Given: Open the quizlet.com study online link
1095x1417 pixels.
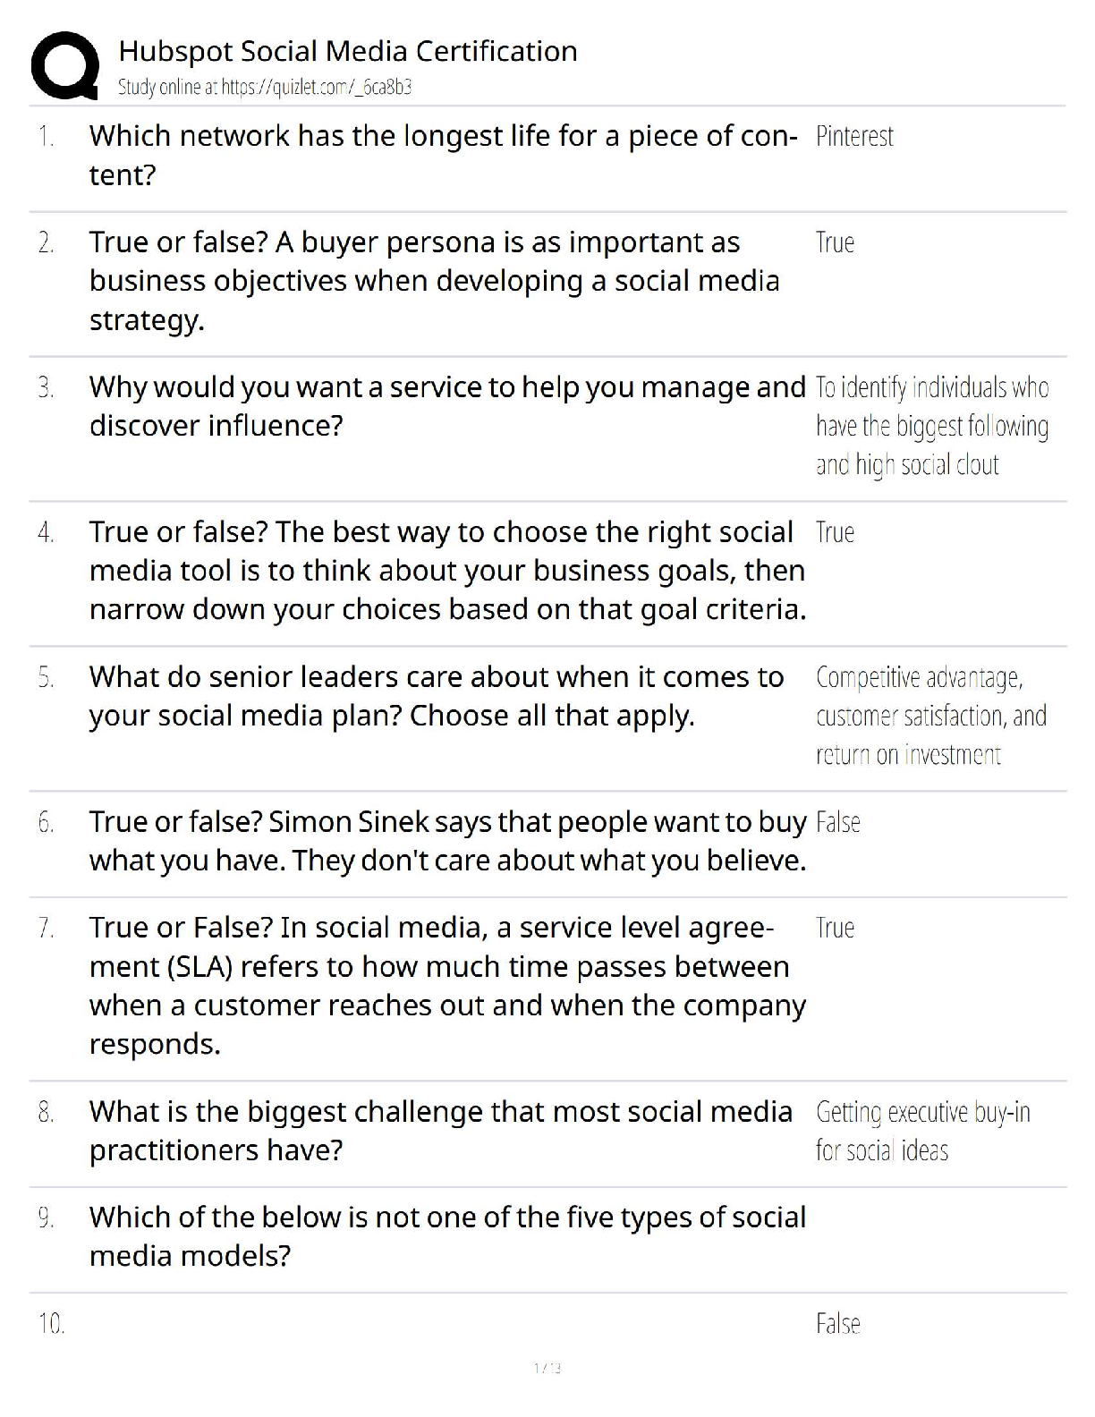Looking at the screenshot, I should (265, 87).
